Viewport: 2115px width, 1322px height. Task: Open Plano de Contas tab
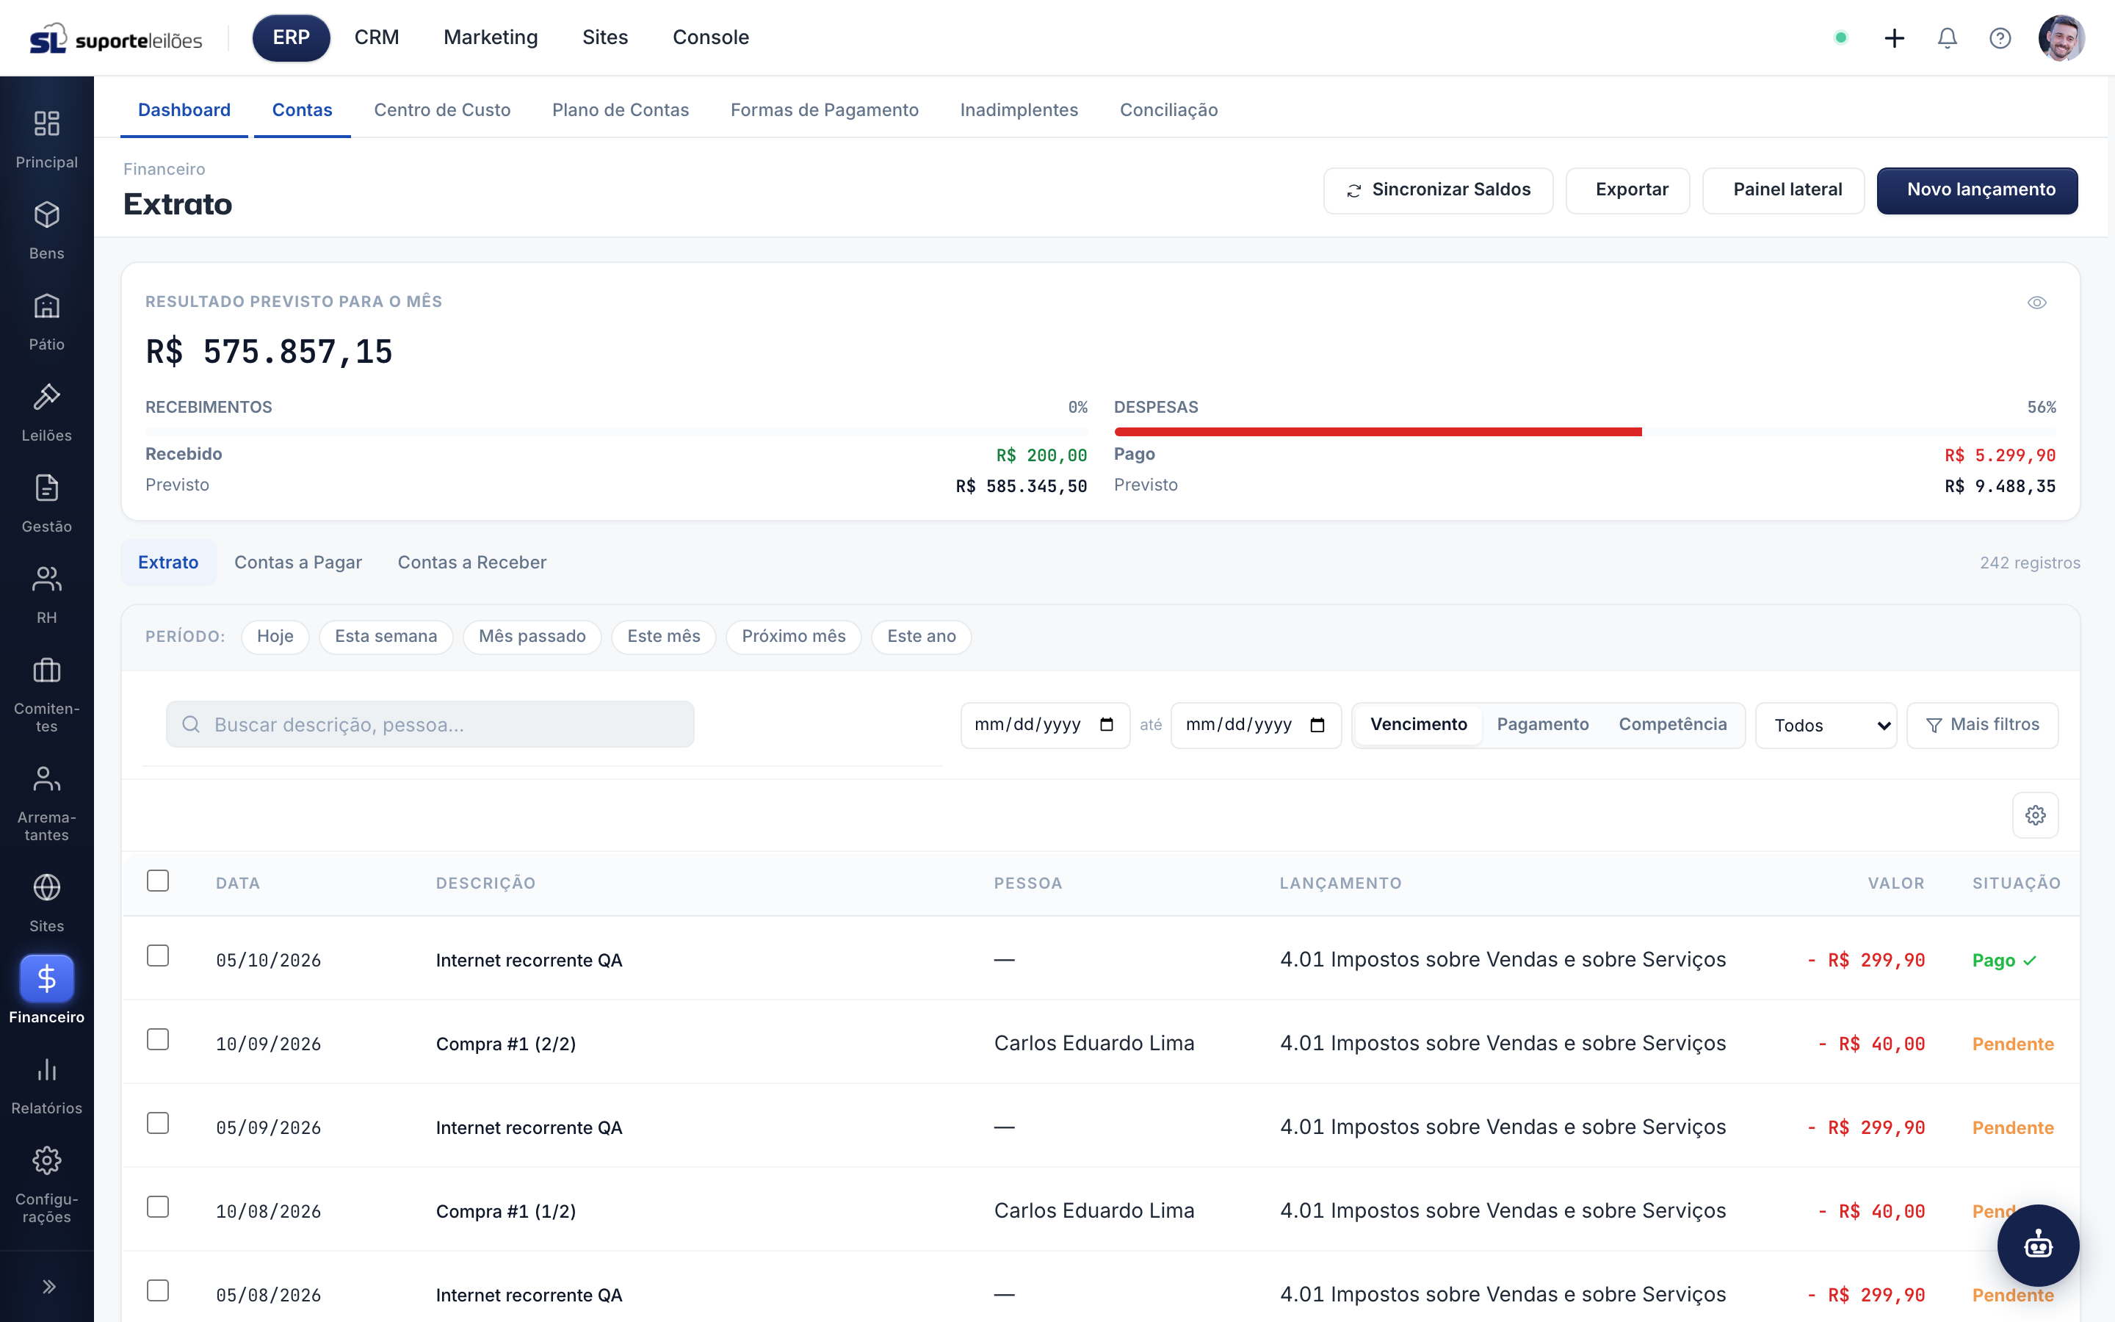[x=621, y=110]
